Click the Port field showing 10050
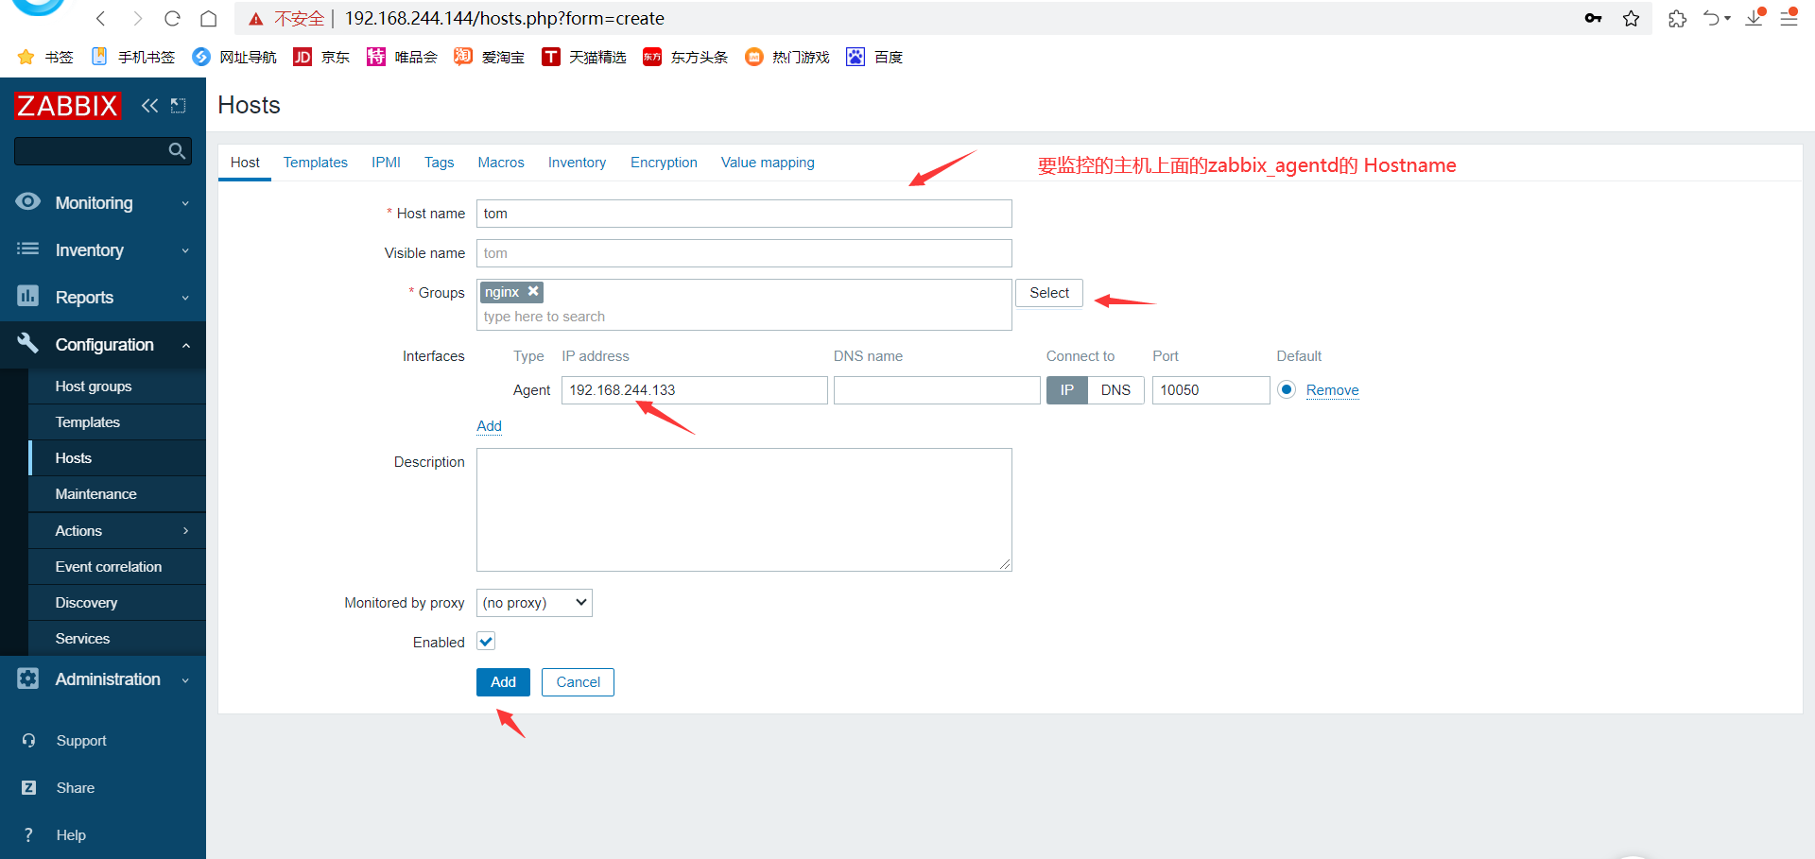The height and width of the screenshot is (859, 1815). [1211, 390]
